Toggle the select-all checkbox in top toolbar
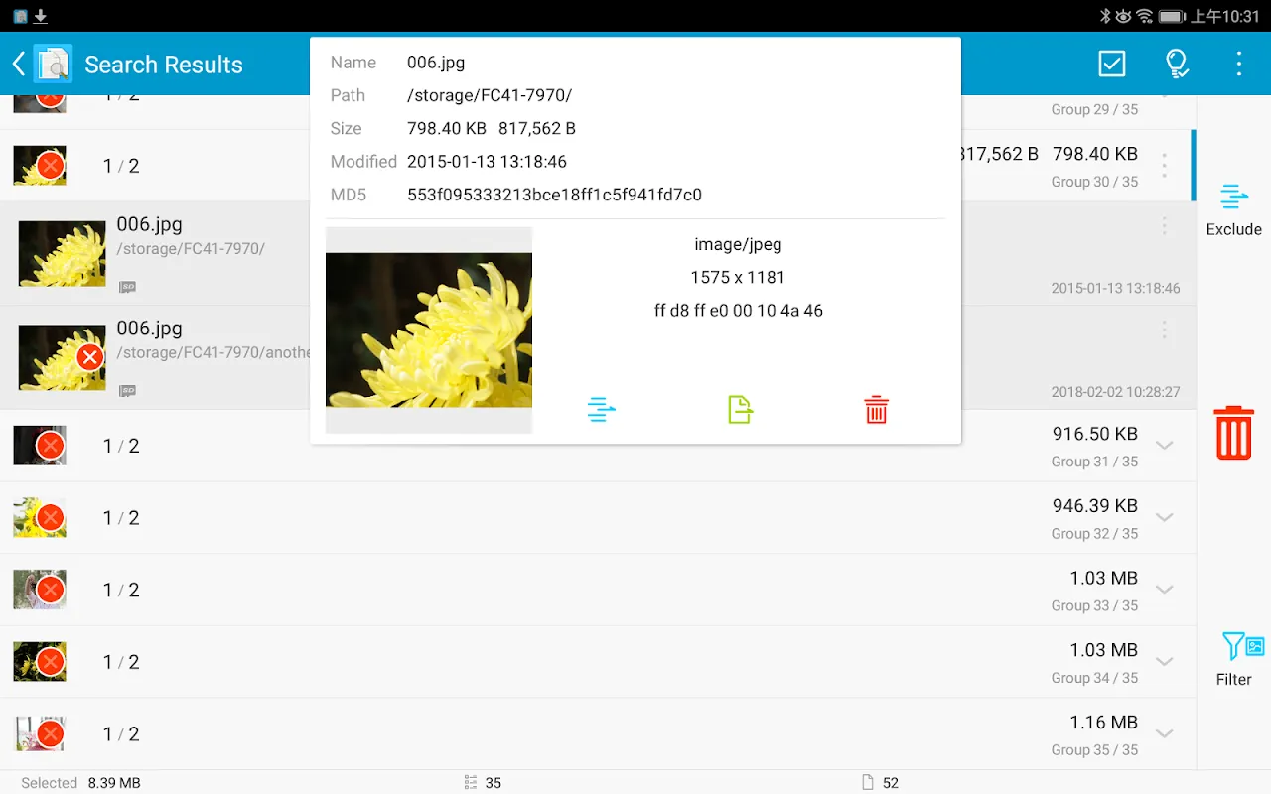Viewport: 1271px width, 794px height. point(1112,65)
